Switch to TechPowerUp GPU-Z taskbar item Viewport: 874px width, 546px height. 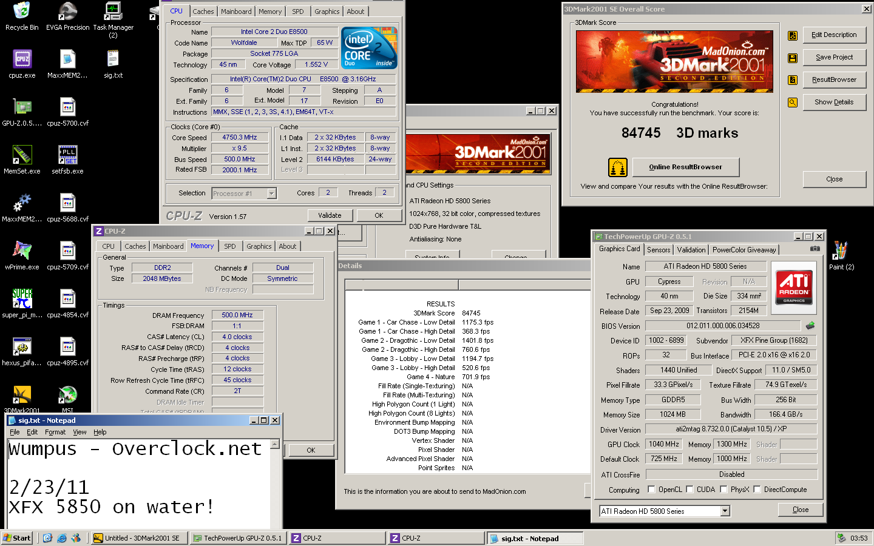pyautogui.click(x=238, y=538)
